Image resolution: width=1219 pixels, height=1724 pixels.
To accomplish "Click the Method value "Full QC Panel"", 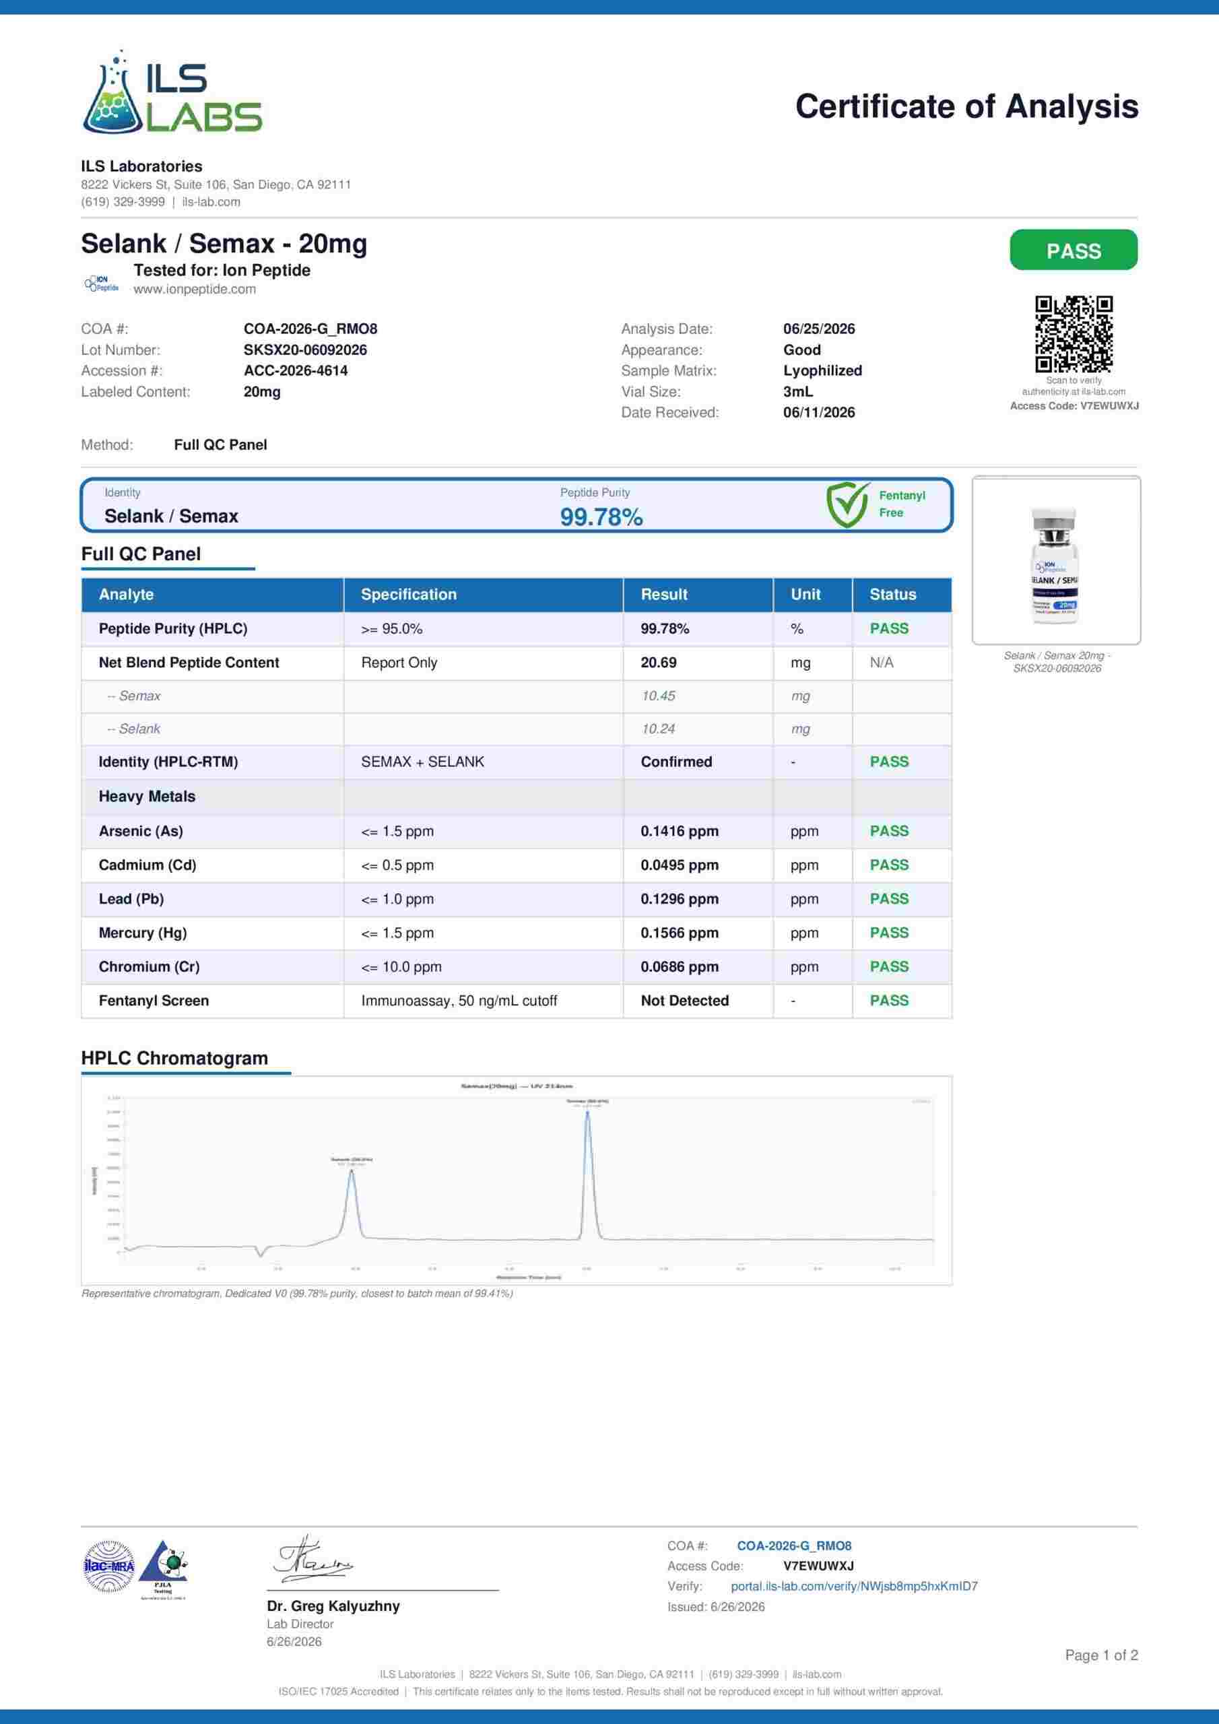I will coord(220,444).
